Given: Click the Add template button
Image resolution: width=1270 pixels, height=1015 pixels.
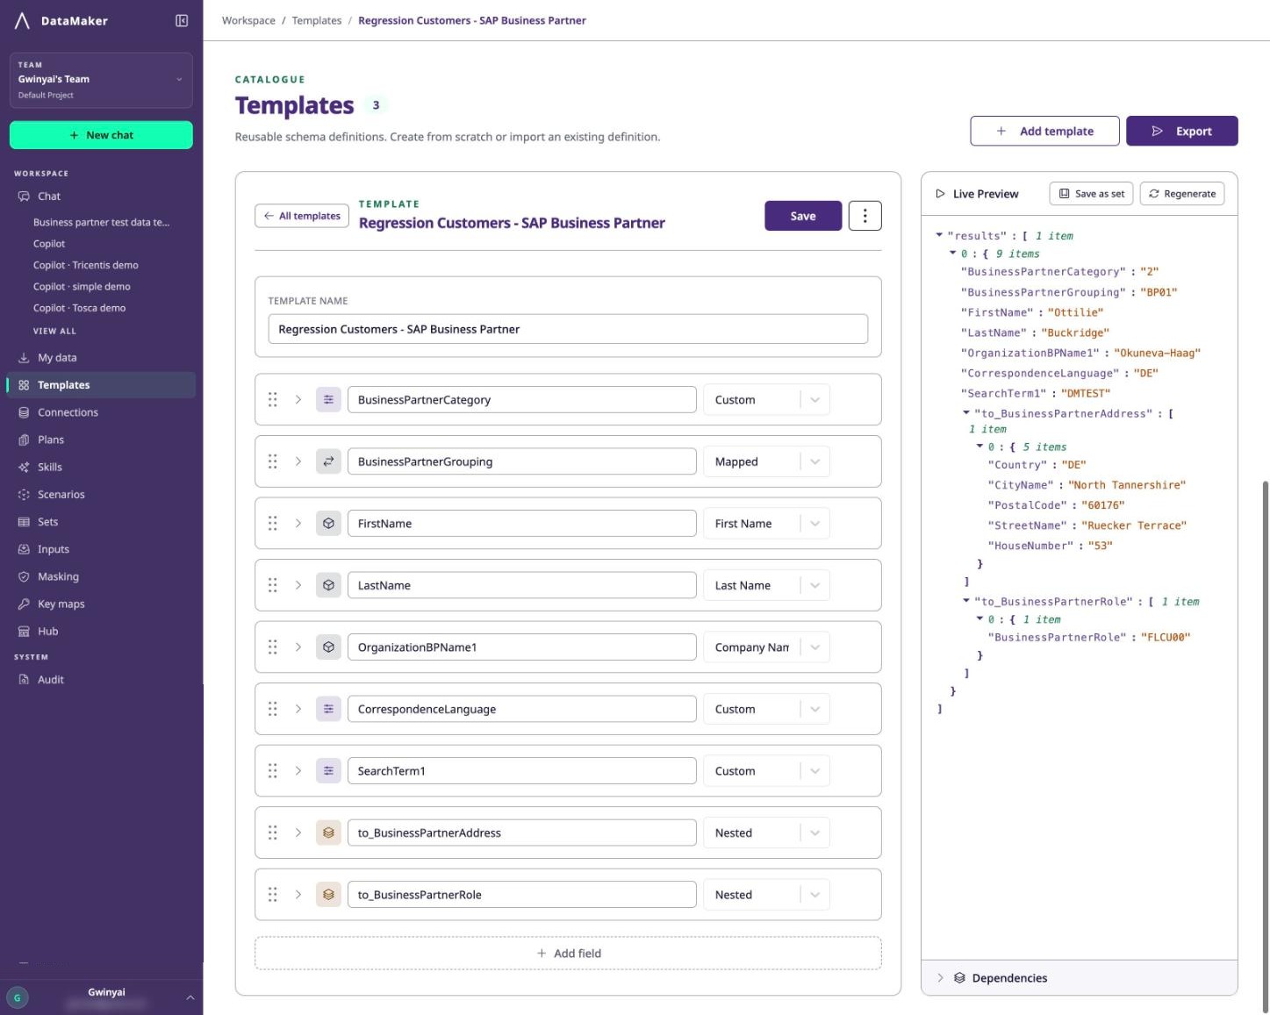Looking at the screenshot, I should pos(1044,131).
